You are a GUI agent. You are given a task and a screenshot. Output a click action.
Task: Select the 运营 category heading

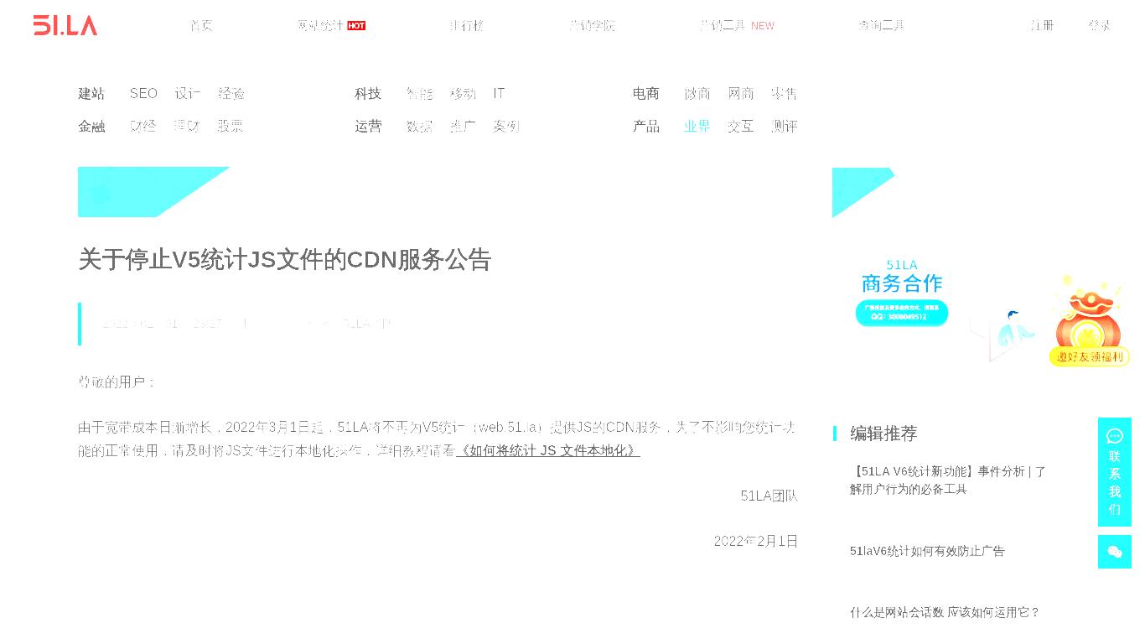coord(368,126)
